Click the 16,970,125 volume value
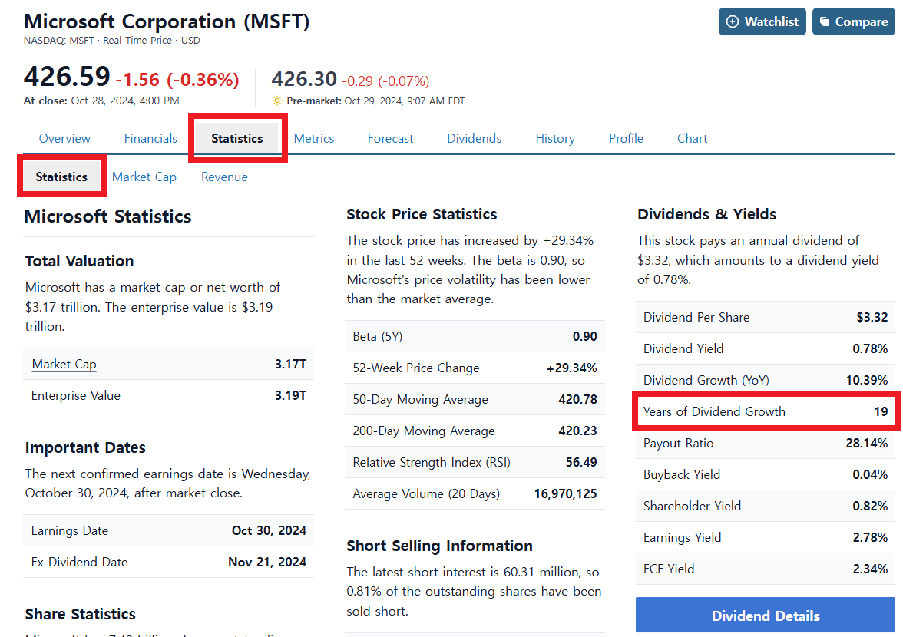This screenshot has width=903, height=637. 565,494
